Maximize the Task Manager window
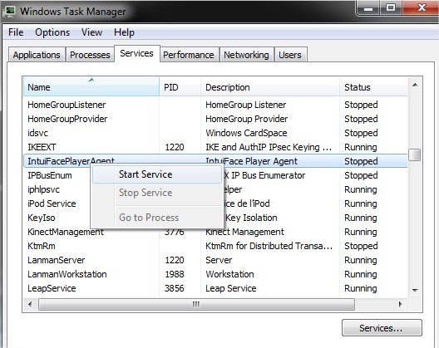439x348 pixels. coord(391,8)
